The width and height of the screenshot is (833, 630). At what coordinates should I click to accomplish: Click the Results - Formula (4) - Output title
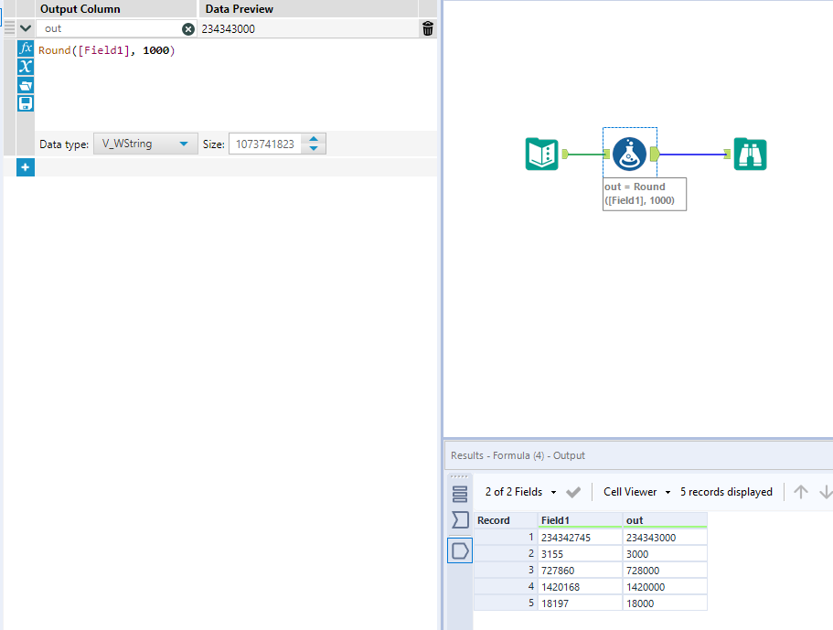pyautogui.click(x=521, y=455)
